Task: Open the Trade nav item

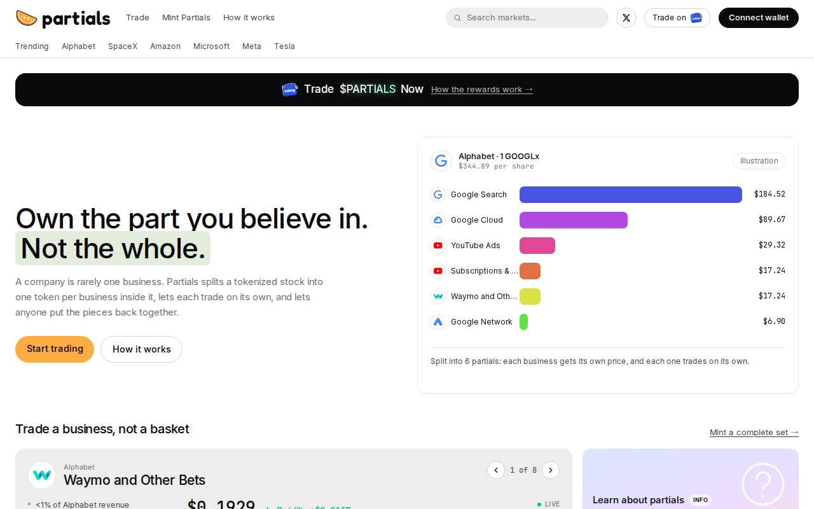Action: coord(137,18)
